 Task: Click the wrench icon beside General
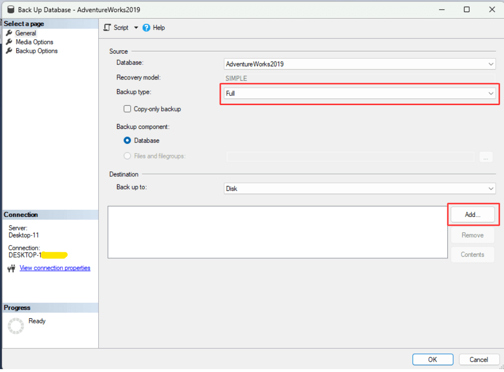pos(9,33)
